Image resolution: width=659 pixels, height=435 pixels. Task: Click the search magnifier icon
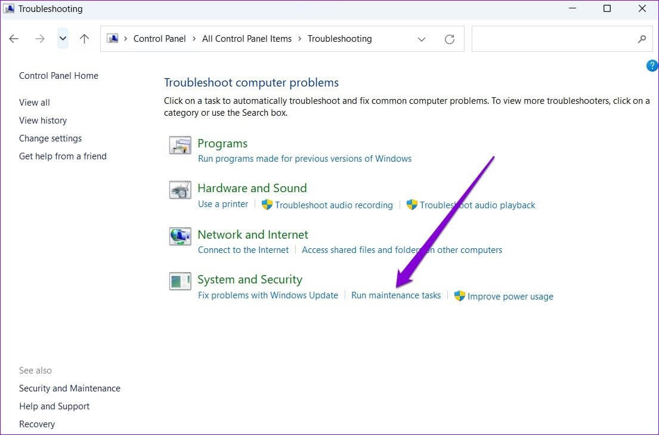tap(642, 39)
